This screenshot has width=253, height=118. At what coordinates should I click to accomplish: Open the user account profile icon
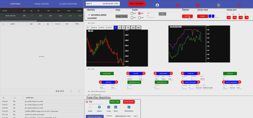157,5
